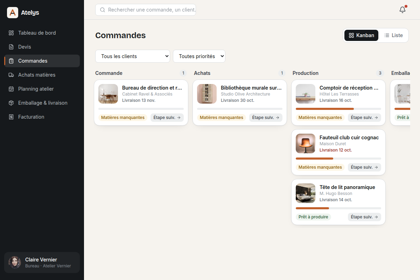This screenshot has height=280, width=420.
Task: Click the Planning atelier calendar icon
Action: pyautogui.click(x=11, y=89)
